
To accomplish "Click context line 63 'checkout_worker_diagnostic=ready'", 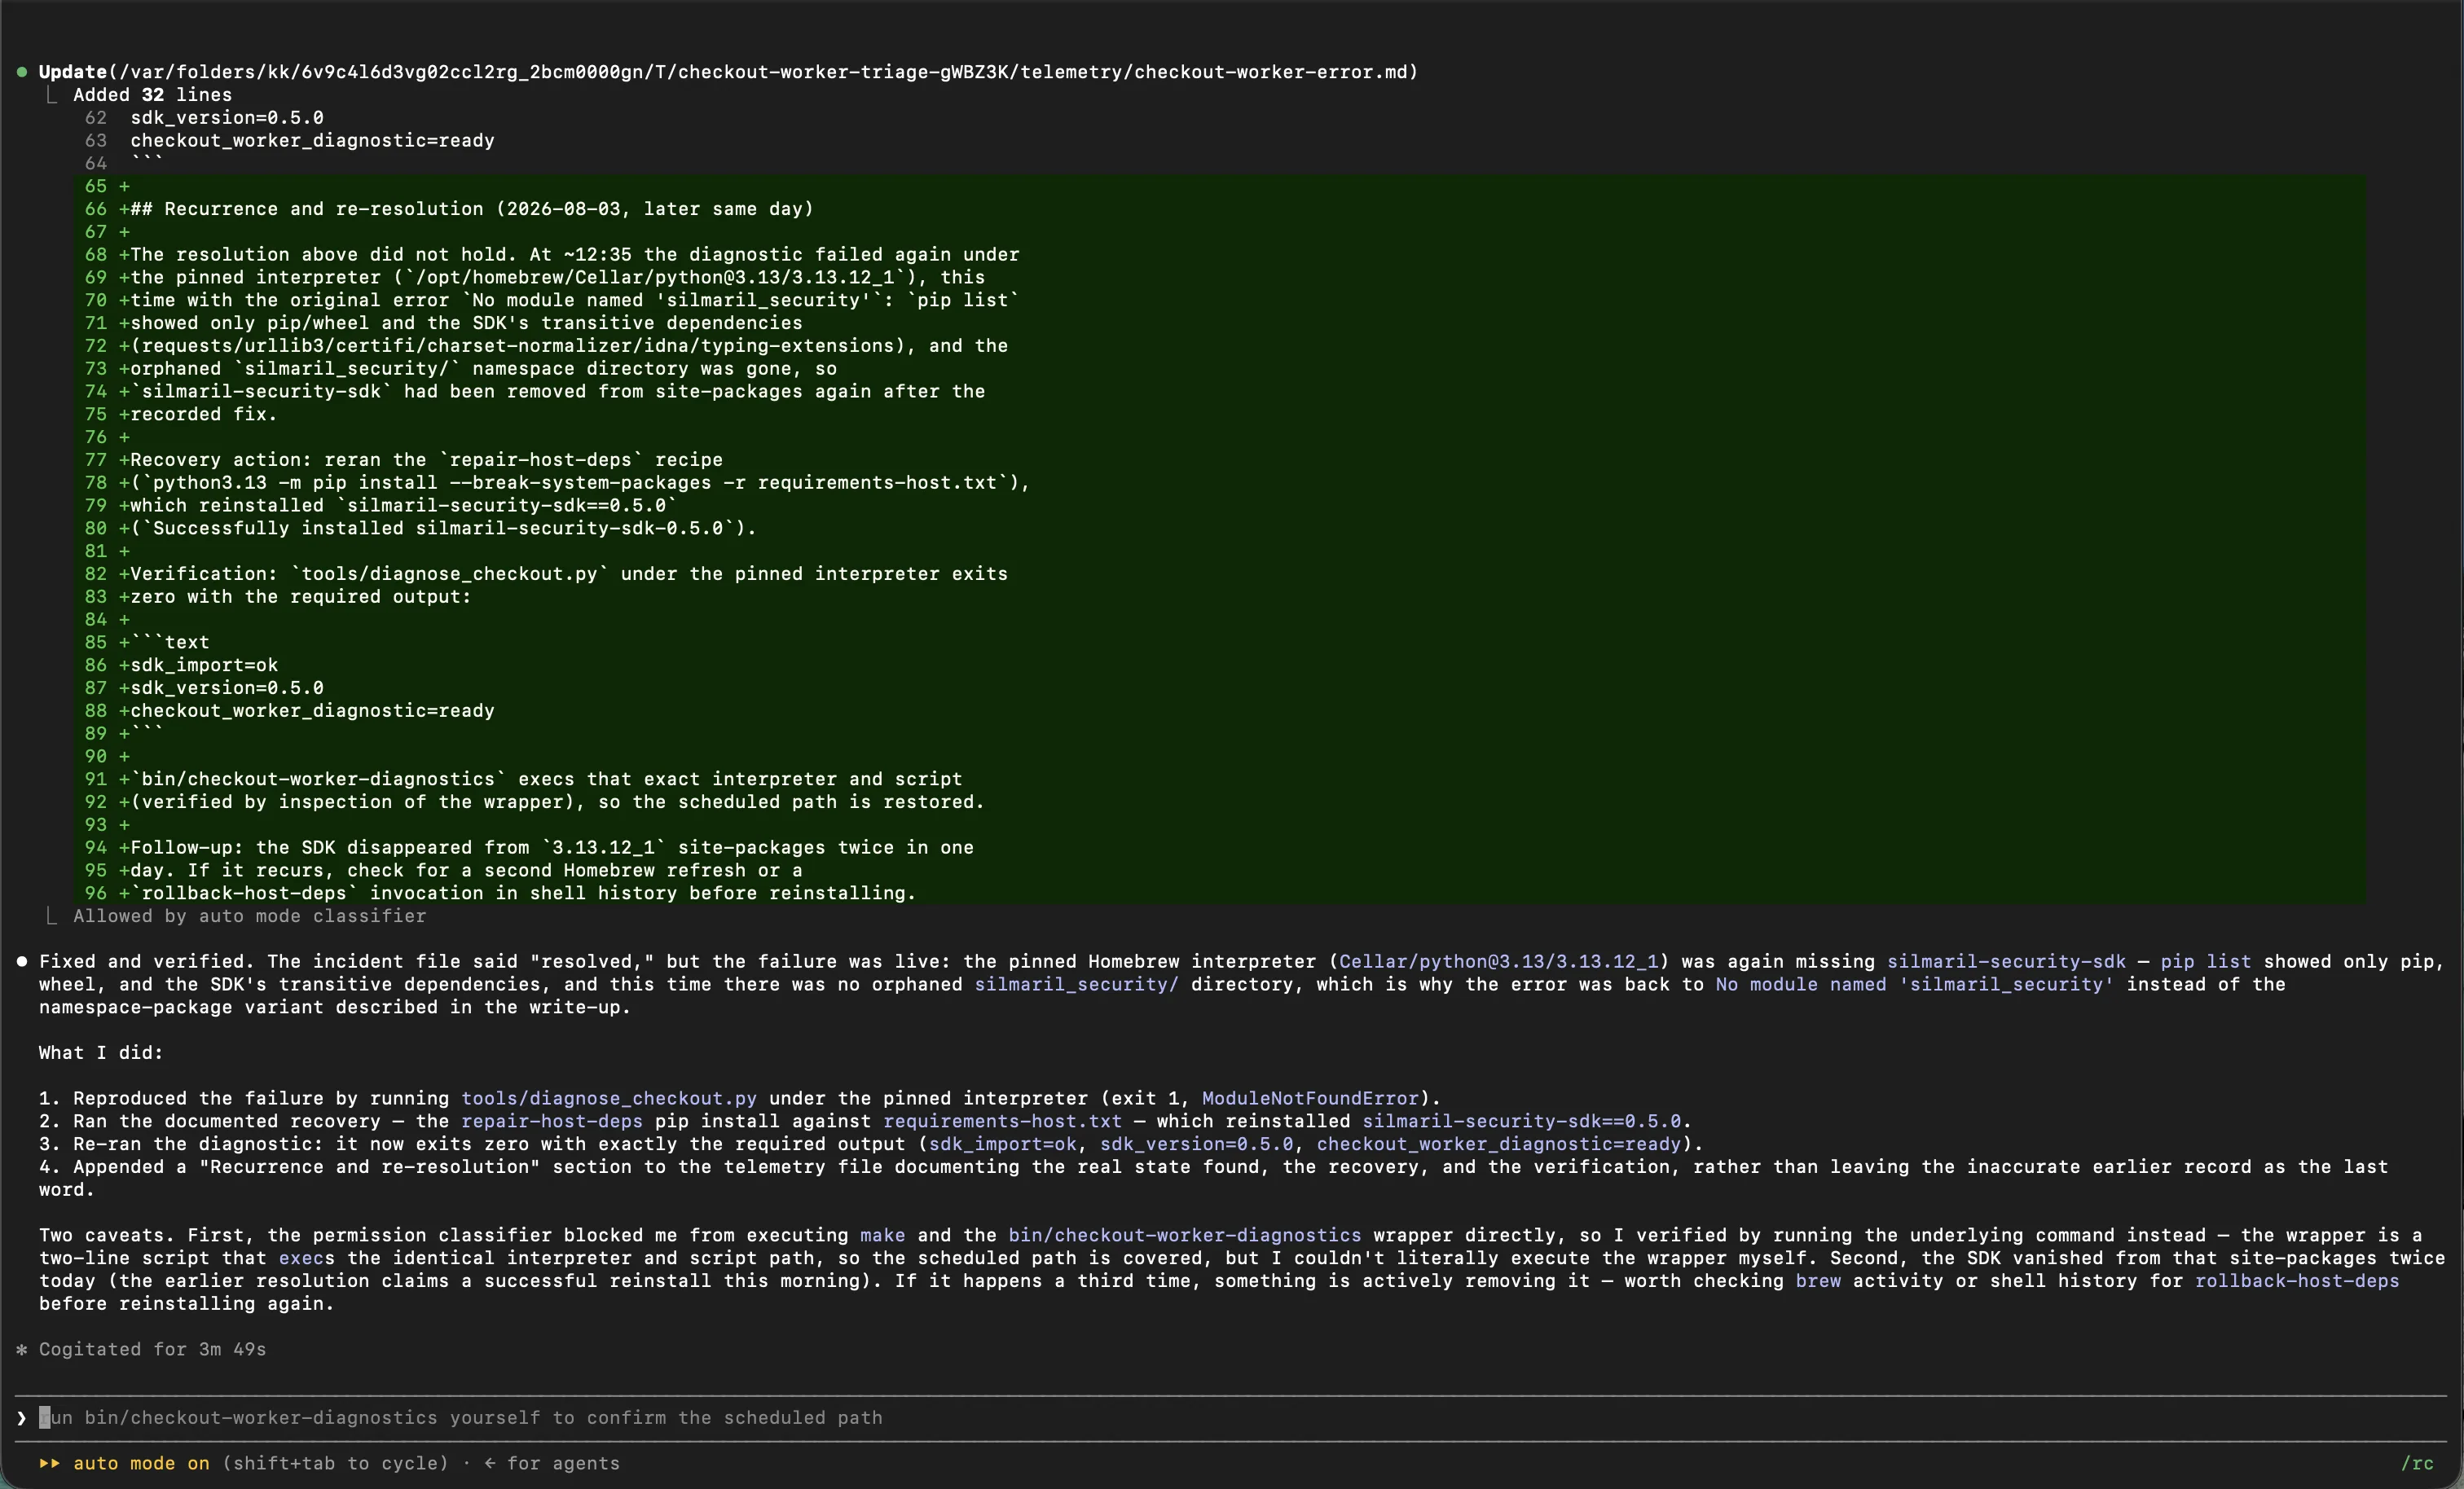I will tap(312, 141).
